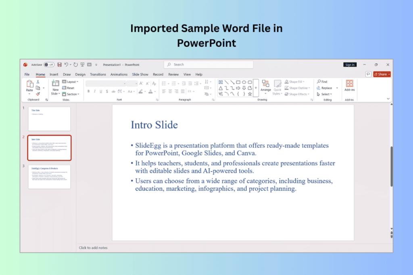Click the New Slide icon
The height and width of the screenshot is (275, 413).
[55, 84]
